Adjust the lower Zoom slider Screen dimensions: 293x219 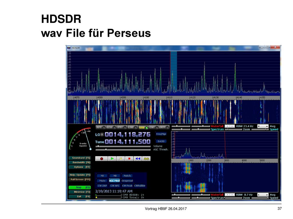[x=233, y=198]
